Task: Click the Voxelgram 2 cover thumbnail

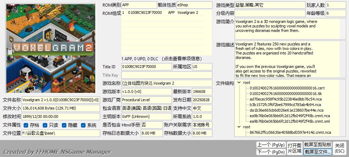Action: click(x=51, y=49)
